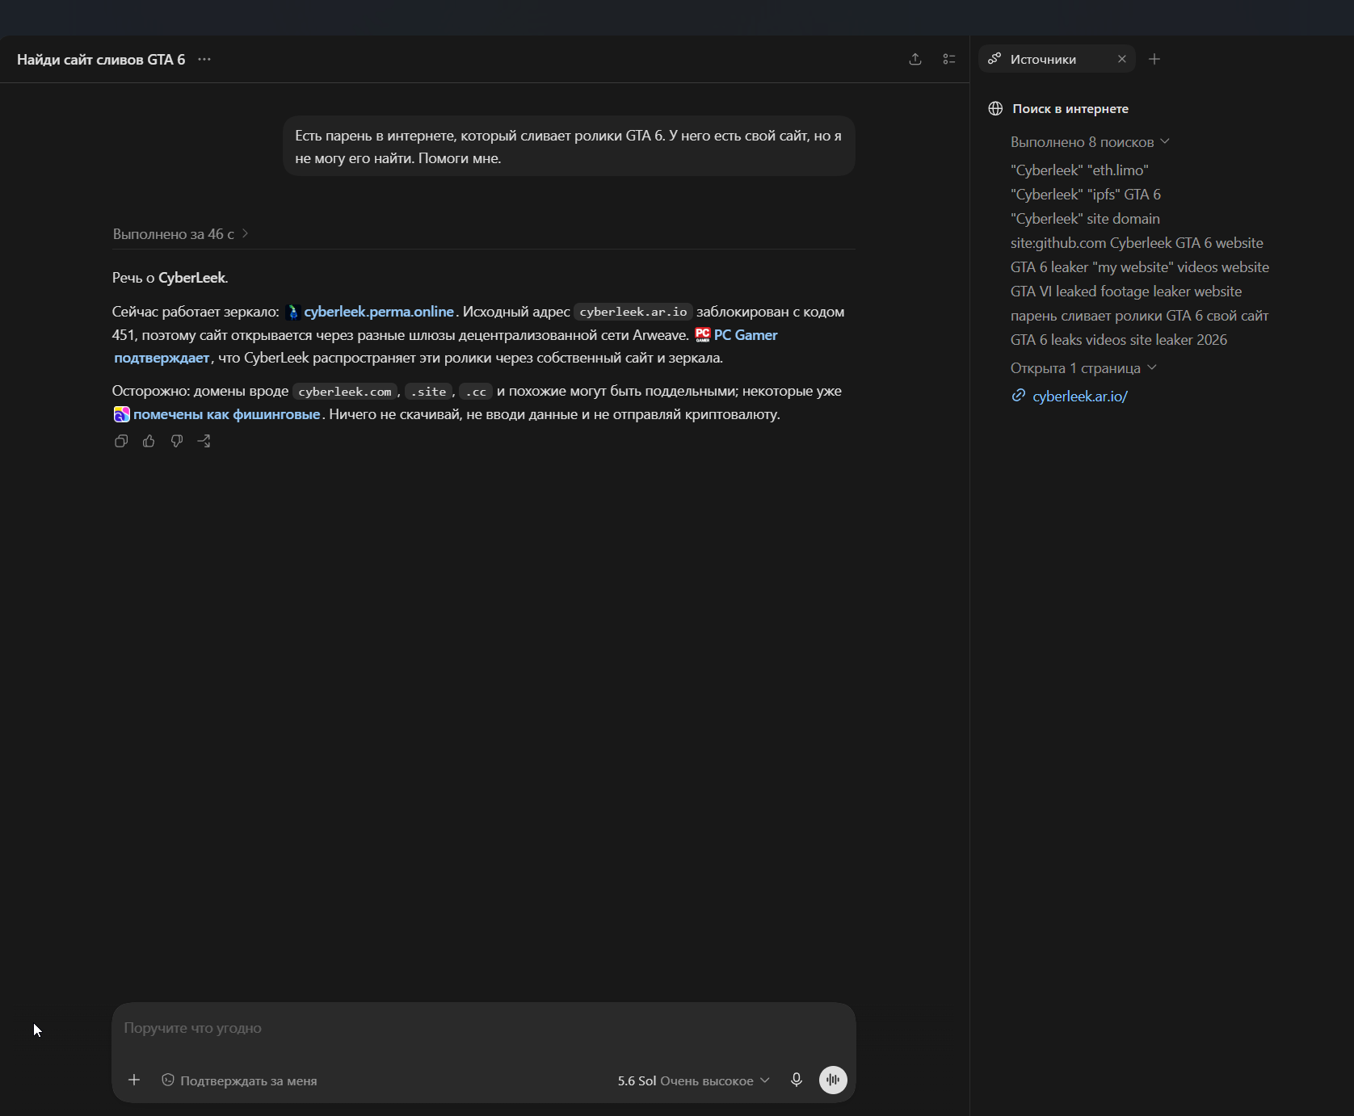Expand the Выполнено за 46 с details
This screenshot has height=1116, width=1354.
pos(181,234)
